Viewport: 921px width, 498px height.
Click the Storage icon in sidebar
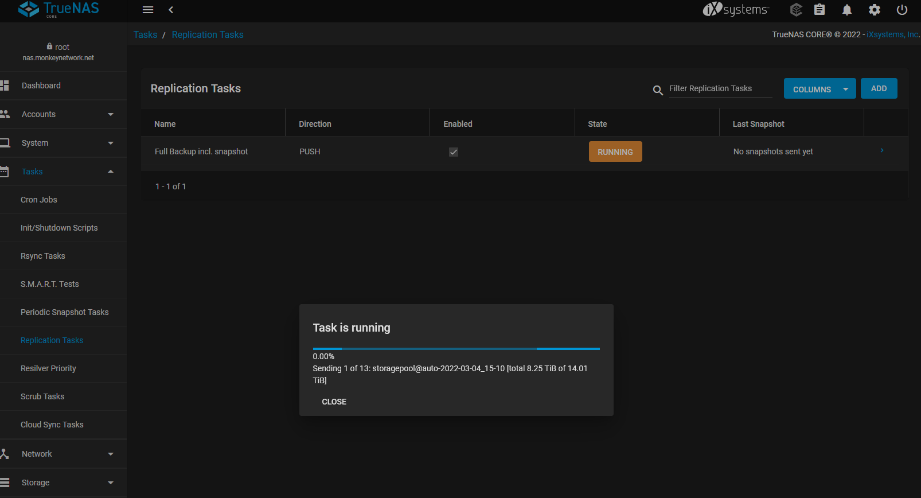coord(5,483)
